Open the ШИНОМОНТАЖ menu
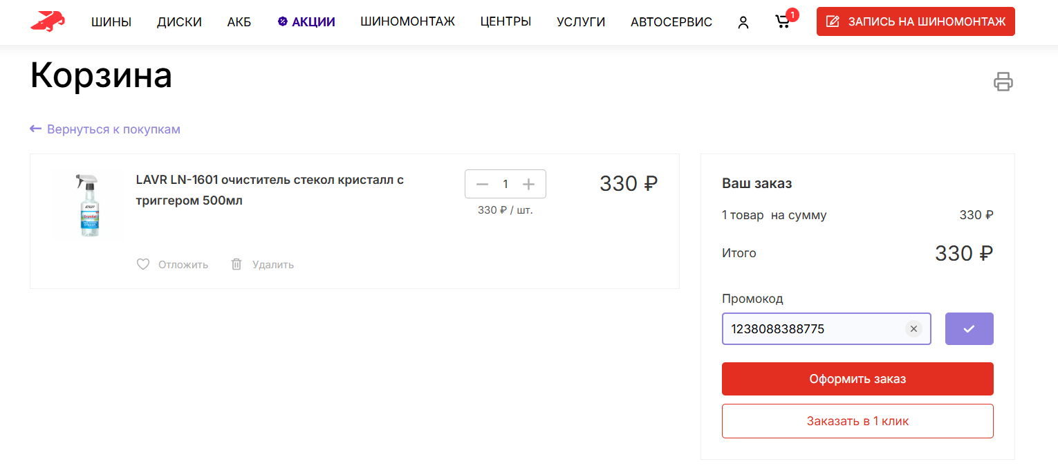 point(407,21)
